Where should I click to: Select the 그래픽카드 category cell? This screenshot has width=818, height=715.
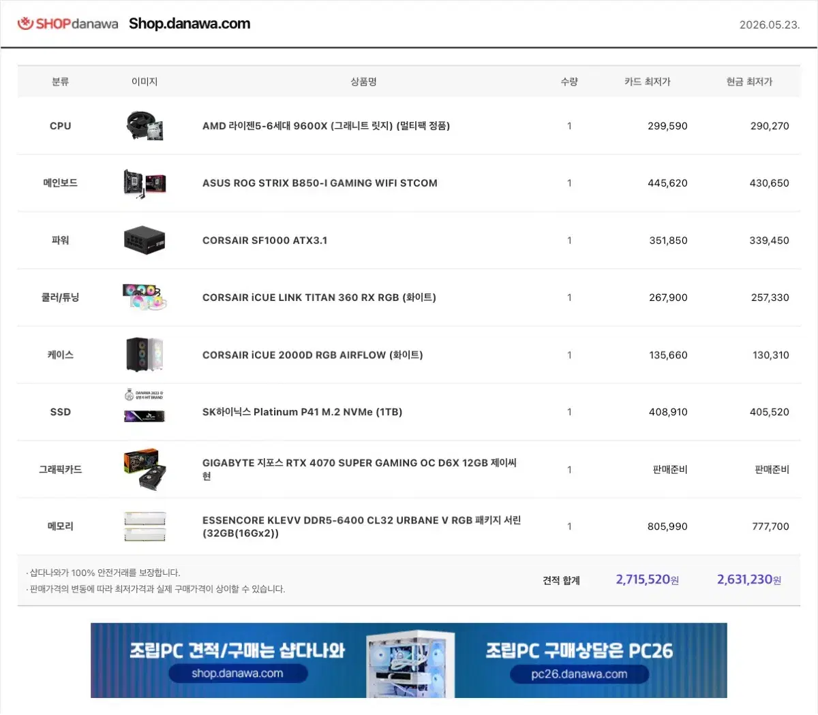click(60, 469)
